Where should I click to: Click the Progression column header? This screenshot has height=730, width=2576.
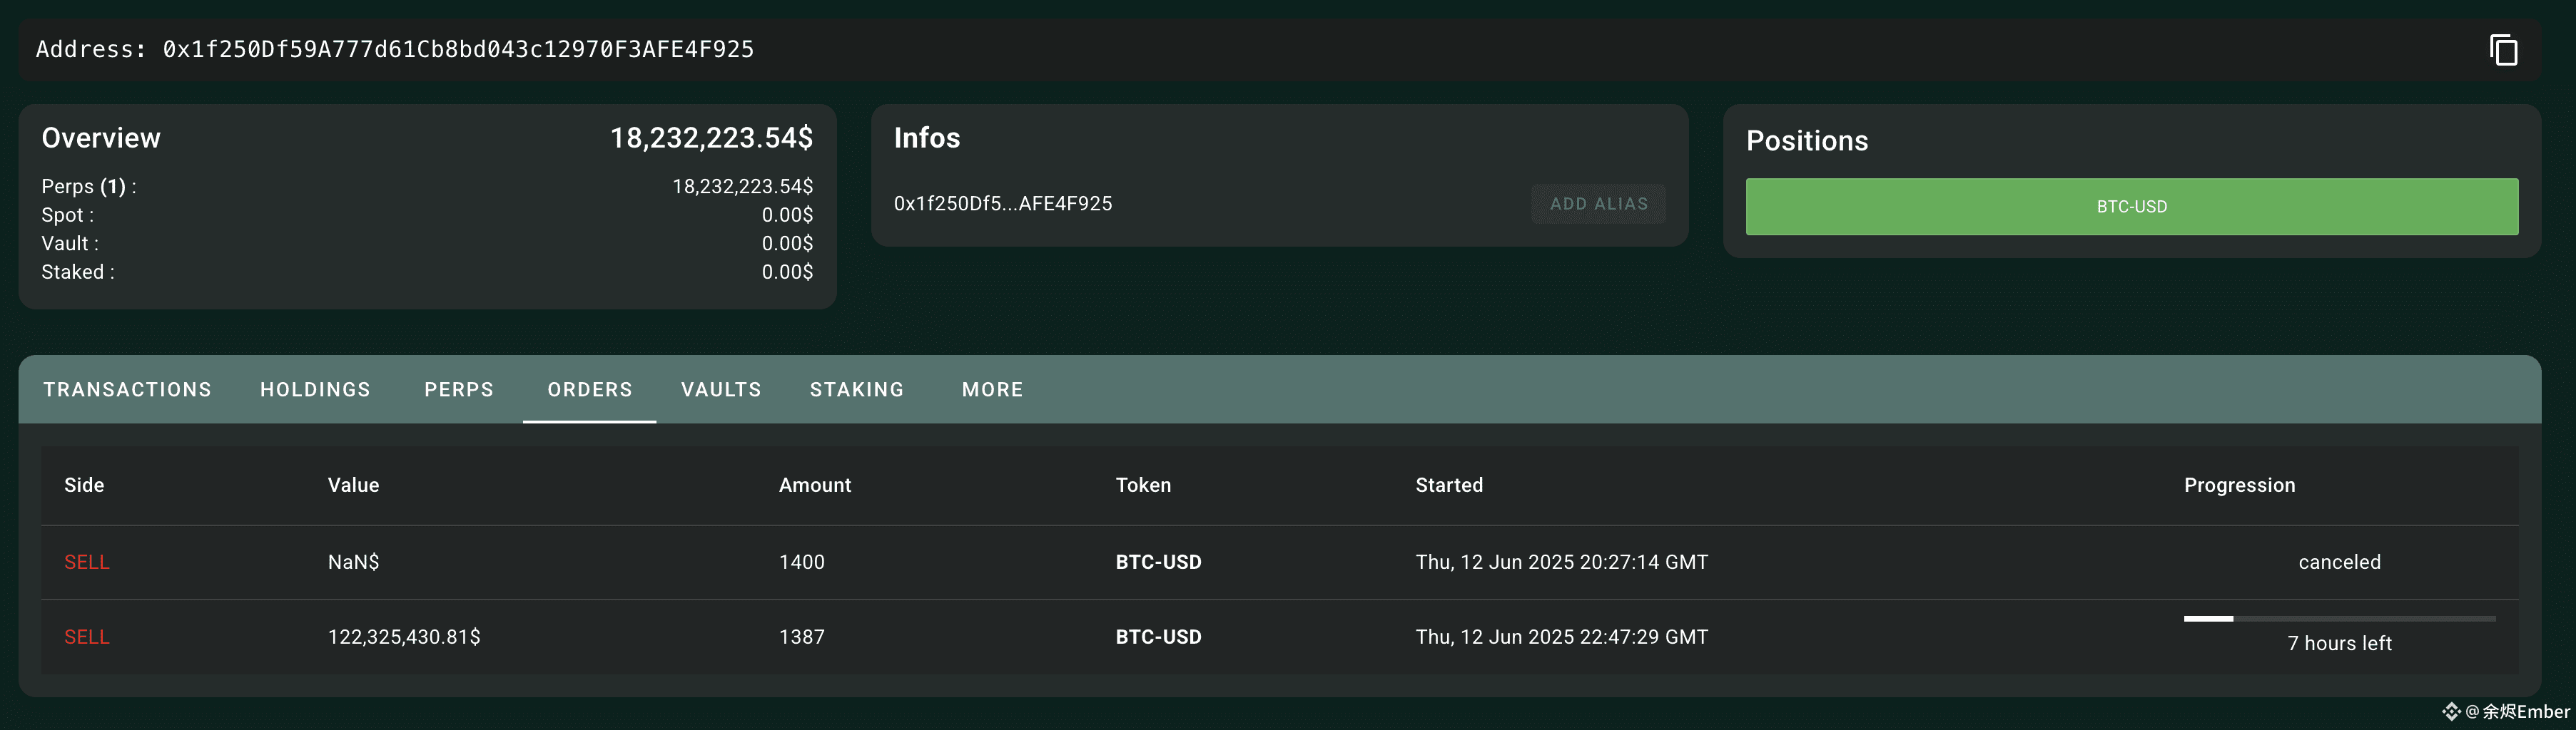click(x=2239, y=485)
